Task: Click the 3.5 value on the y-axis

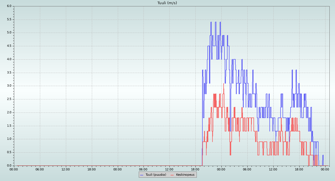Action: click(x=9, y=73)
